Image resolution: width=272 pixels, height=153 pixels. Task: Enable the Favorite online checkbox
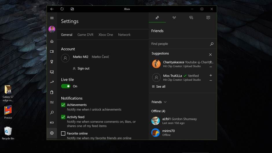click(63, 133)
